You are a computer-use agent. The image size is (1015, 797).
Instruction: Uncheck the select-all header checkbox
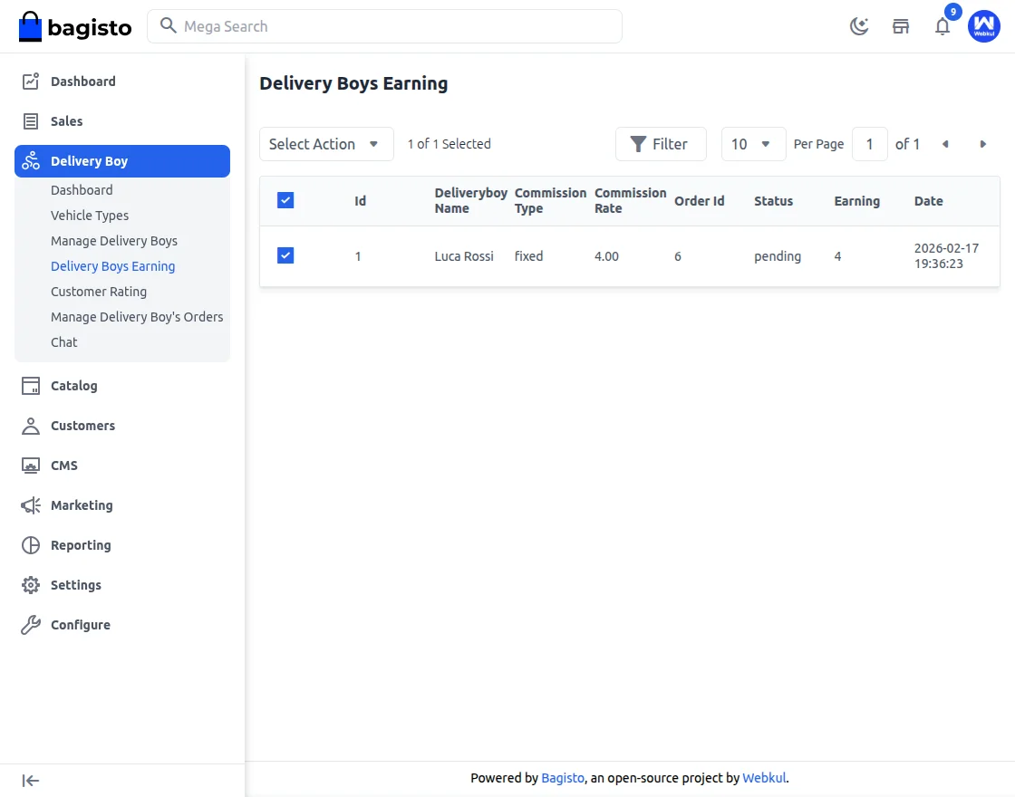285,201
